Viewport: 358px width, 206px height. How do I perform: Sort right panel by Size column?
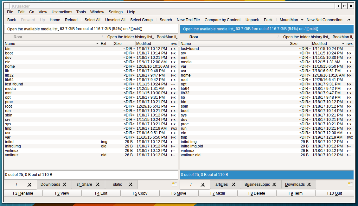click(300, 44)
